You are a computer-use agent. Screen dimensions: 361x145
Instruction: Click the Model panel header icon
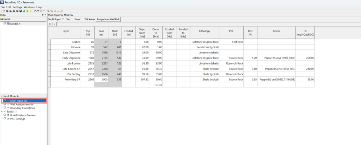click(2, 19)
